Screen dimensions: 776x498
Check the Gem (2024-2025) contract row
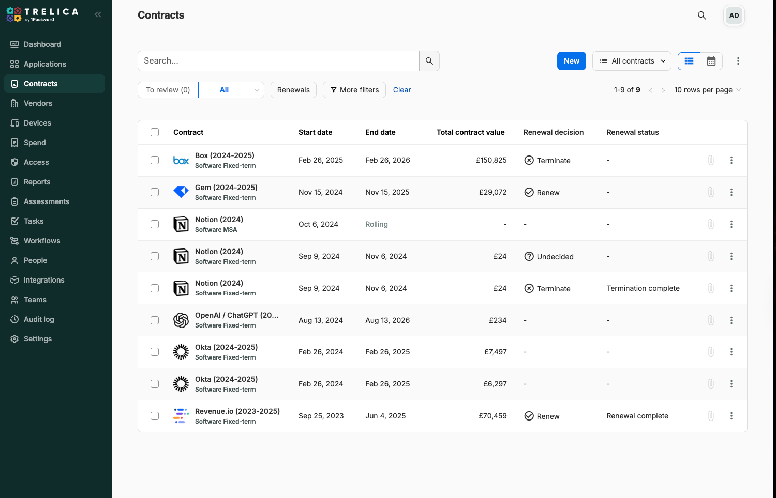click(x=155, y=192)
